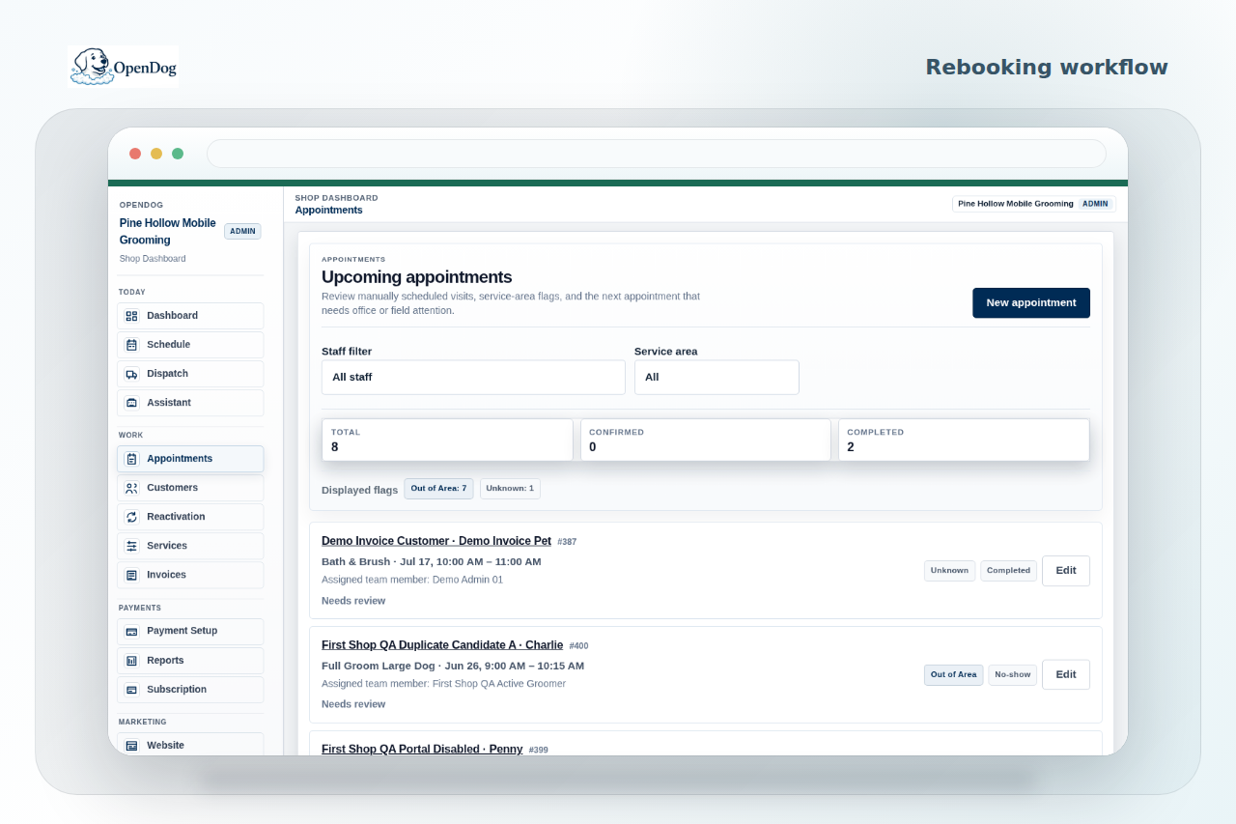Click the No-show badge on appointment #400
This screenshot has height=824, width=1236.
(x=1012, y=675)
